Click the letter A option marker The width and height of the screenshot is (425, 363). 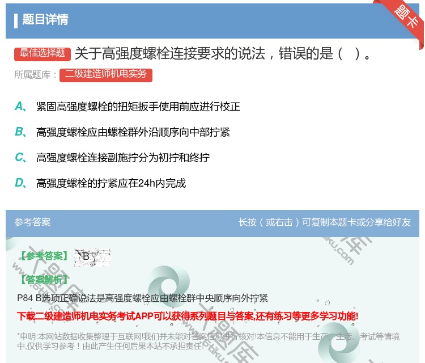(20, 107)
